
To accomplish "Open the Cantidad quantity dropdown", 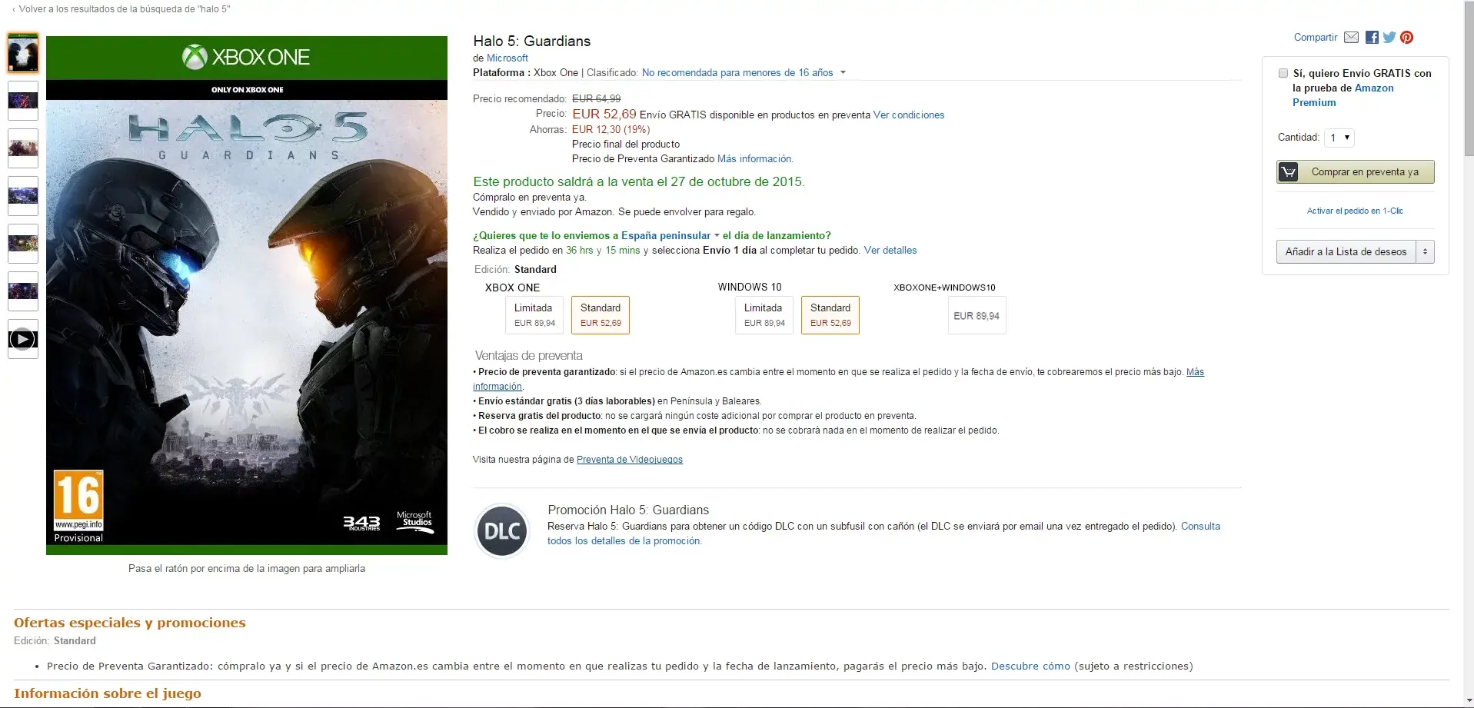I will pos(1339,138).
